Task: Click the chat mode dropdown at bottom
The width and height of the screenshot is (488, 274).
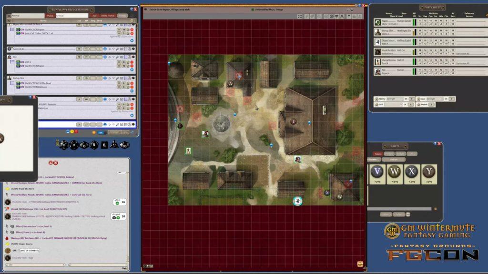Action: (x=35, y=265)
